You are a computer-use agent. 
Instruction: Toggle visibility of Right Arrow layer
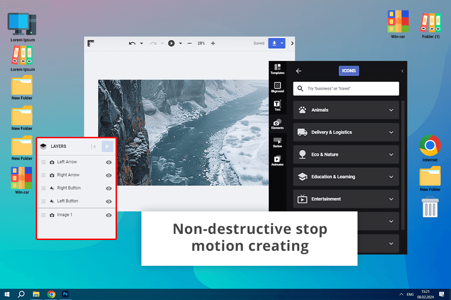tap(109, 175)
